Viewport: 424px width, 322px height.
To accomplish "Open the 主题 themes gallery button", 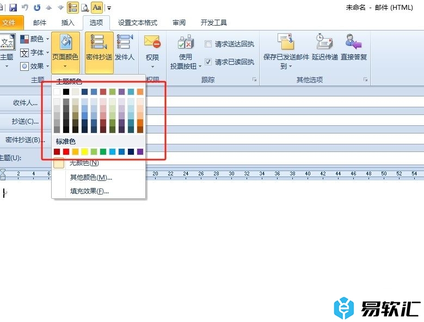I will coord(7,51).
